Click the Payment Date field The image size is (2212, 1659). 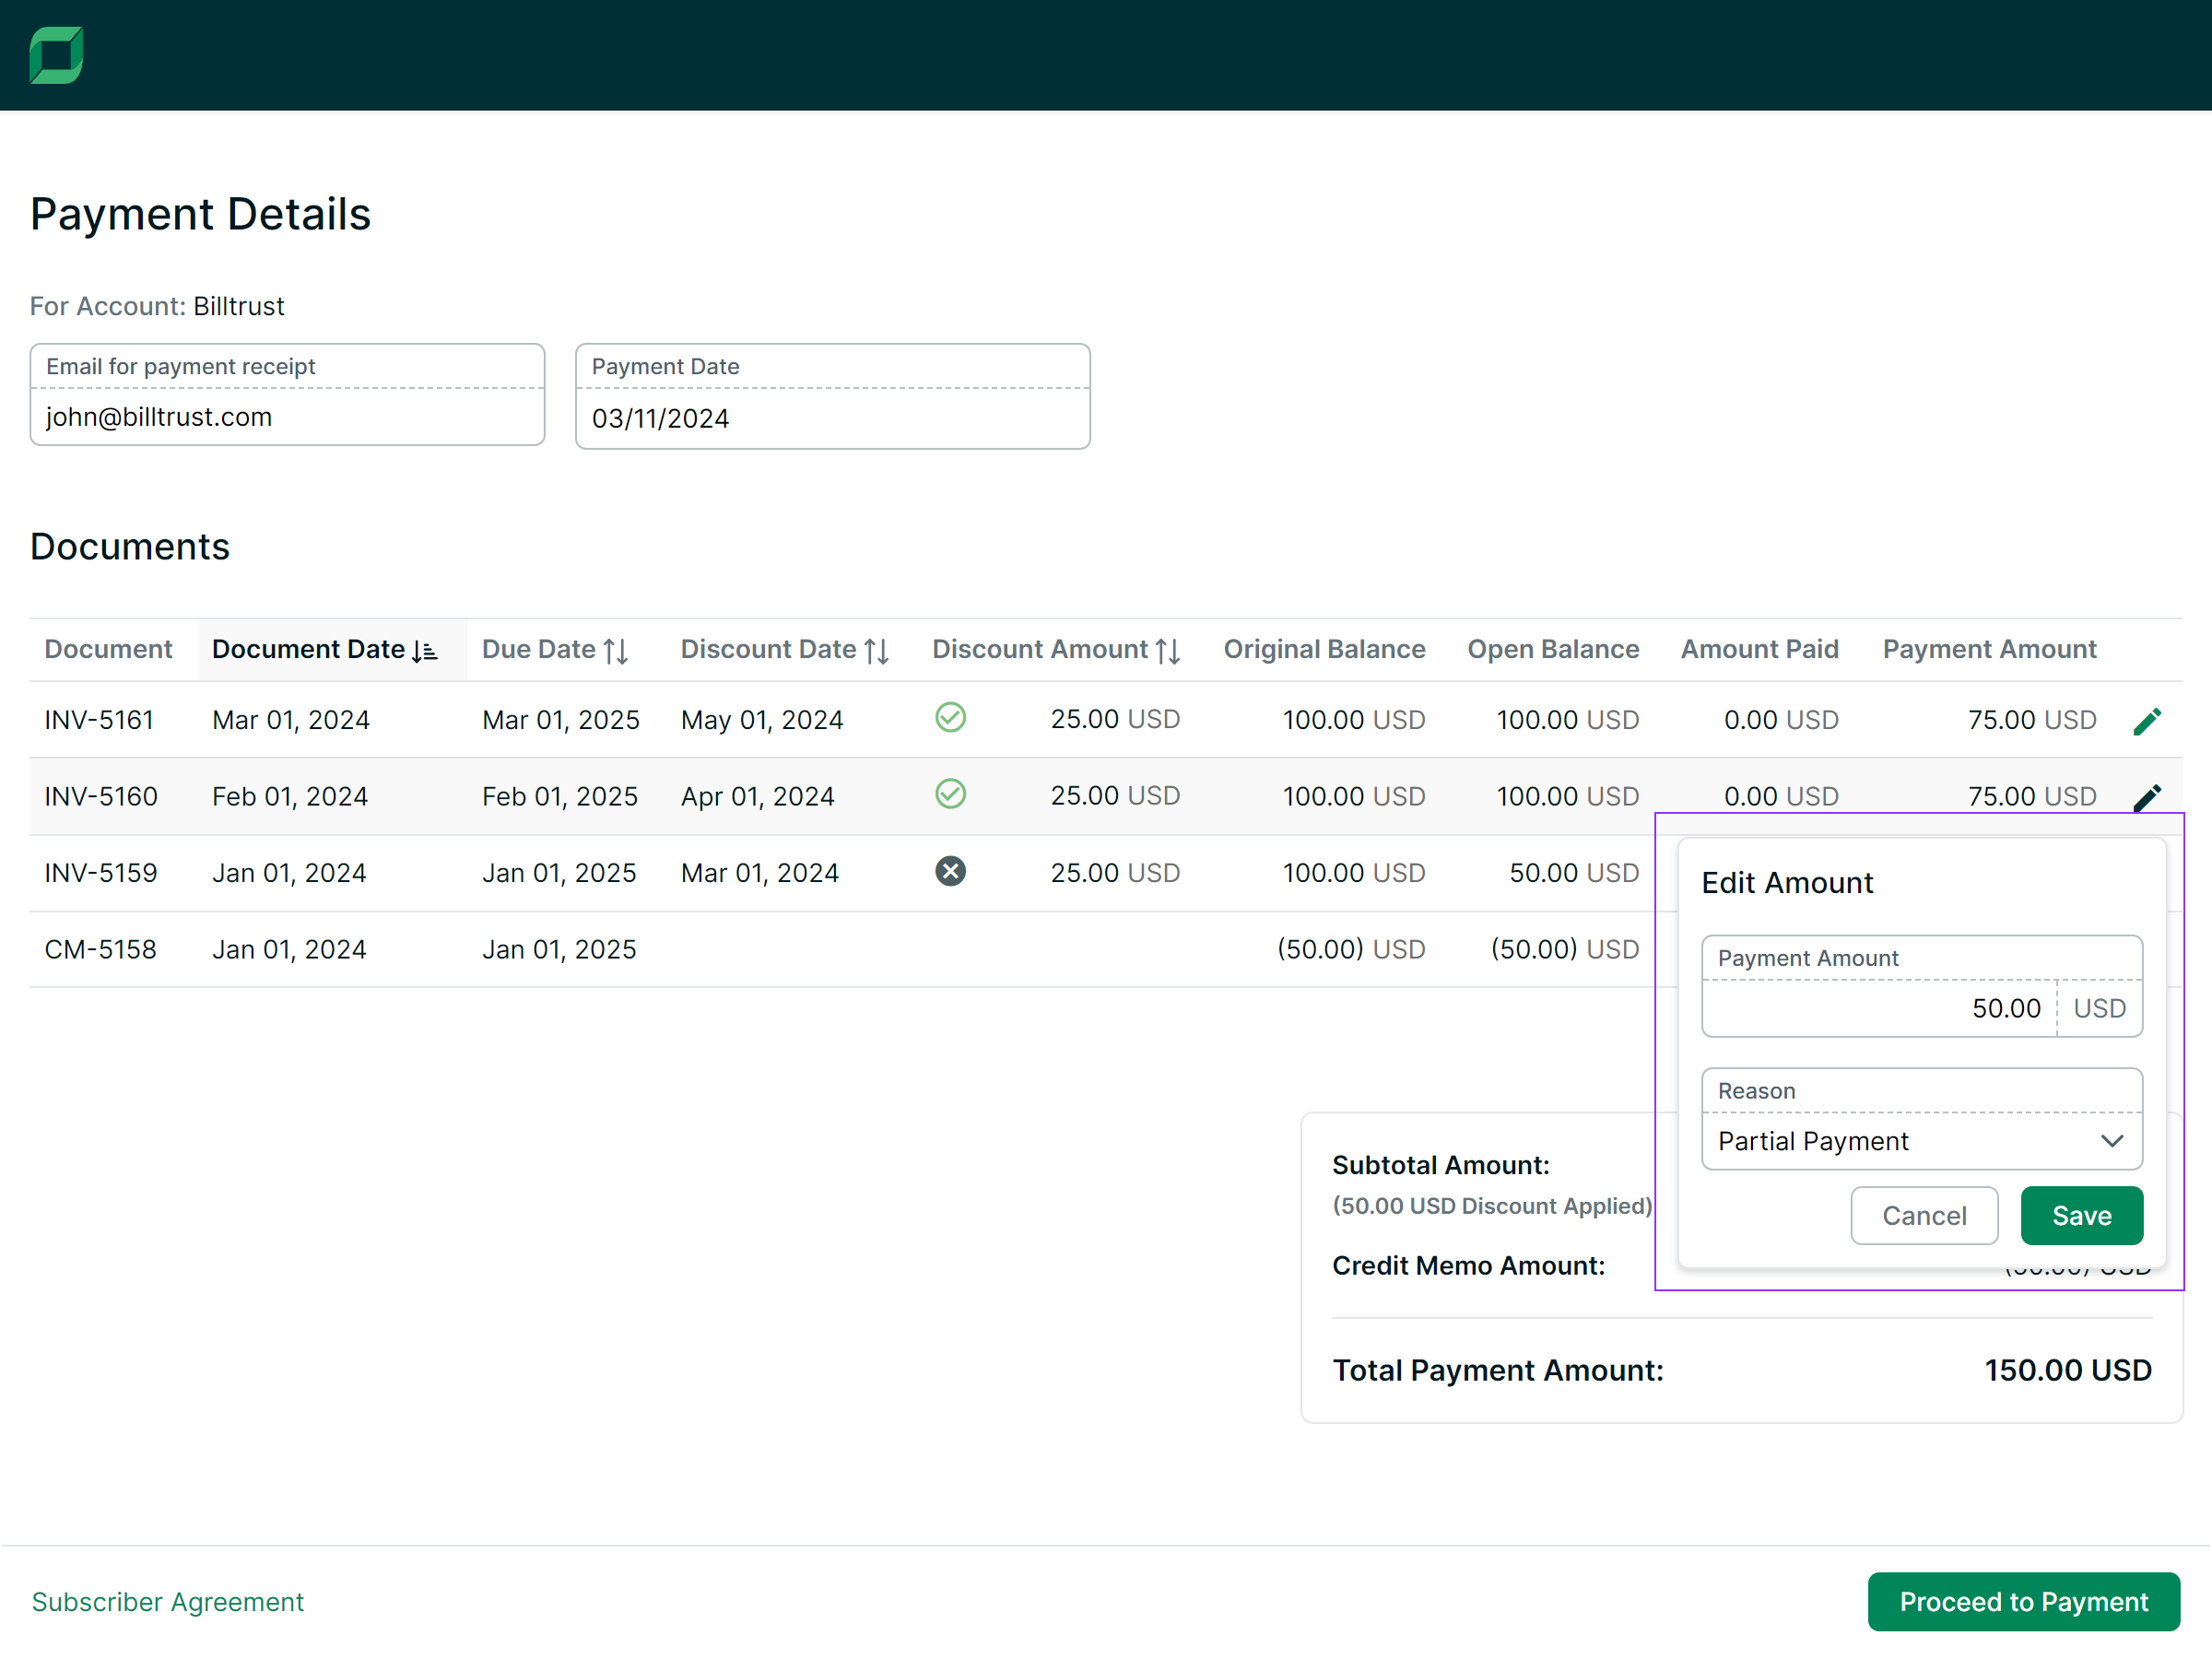coord(832,418)
